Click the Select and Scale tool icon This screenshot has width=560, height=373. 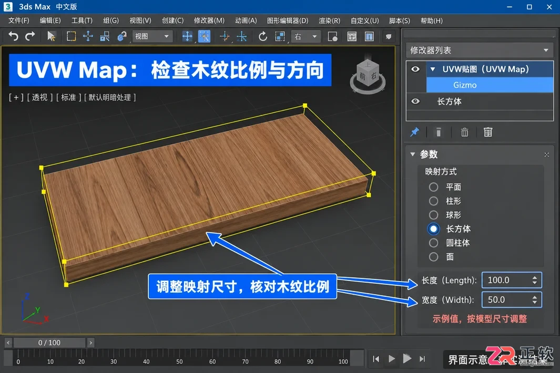[x=105, y=36]
